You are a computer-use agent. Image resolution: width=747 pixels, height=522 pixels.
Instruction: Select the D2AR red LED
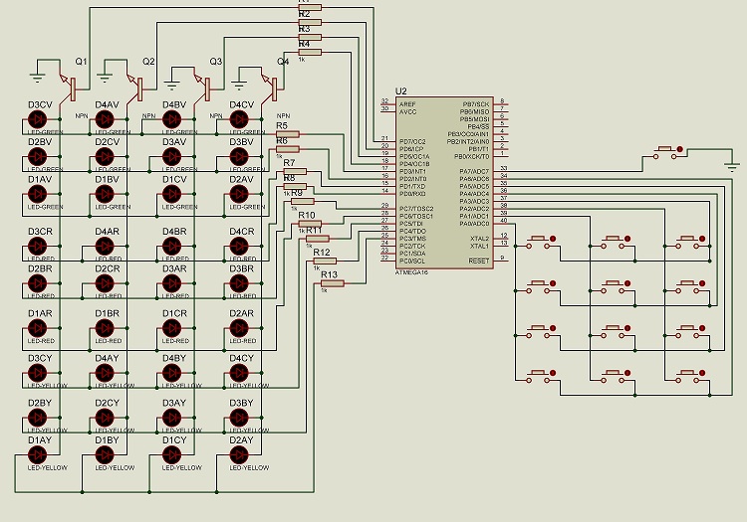click(239, 328)
